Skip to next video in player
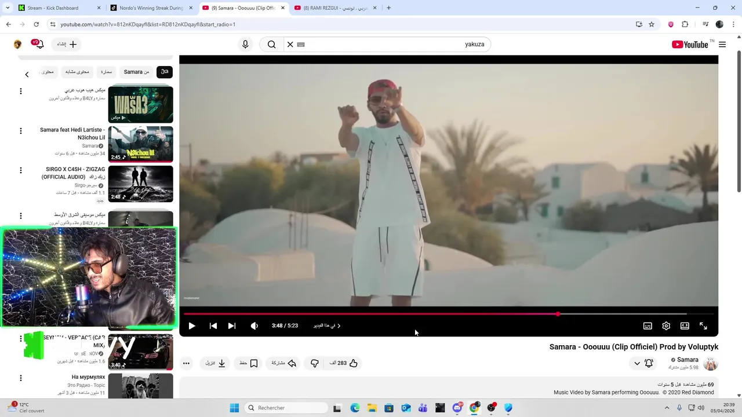 click(x=232, y=326)
